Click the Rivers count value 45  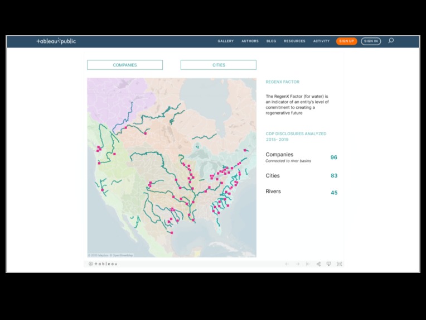[x=334, y=193]
